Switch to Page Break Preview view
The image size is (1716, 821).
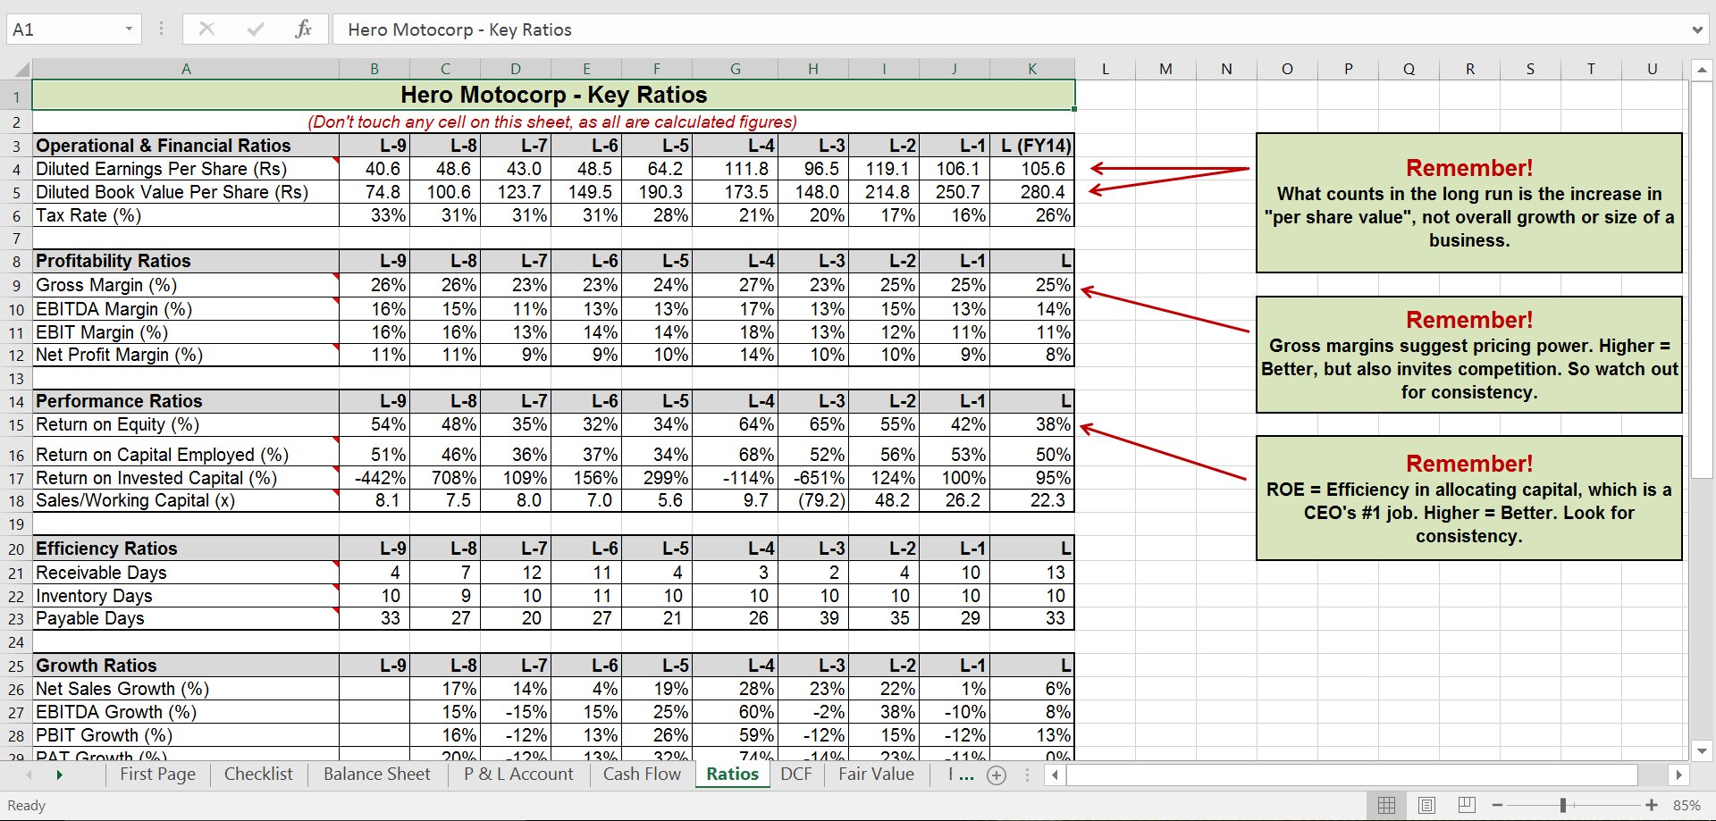pyautogui.click(x=1467, y=805)
